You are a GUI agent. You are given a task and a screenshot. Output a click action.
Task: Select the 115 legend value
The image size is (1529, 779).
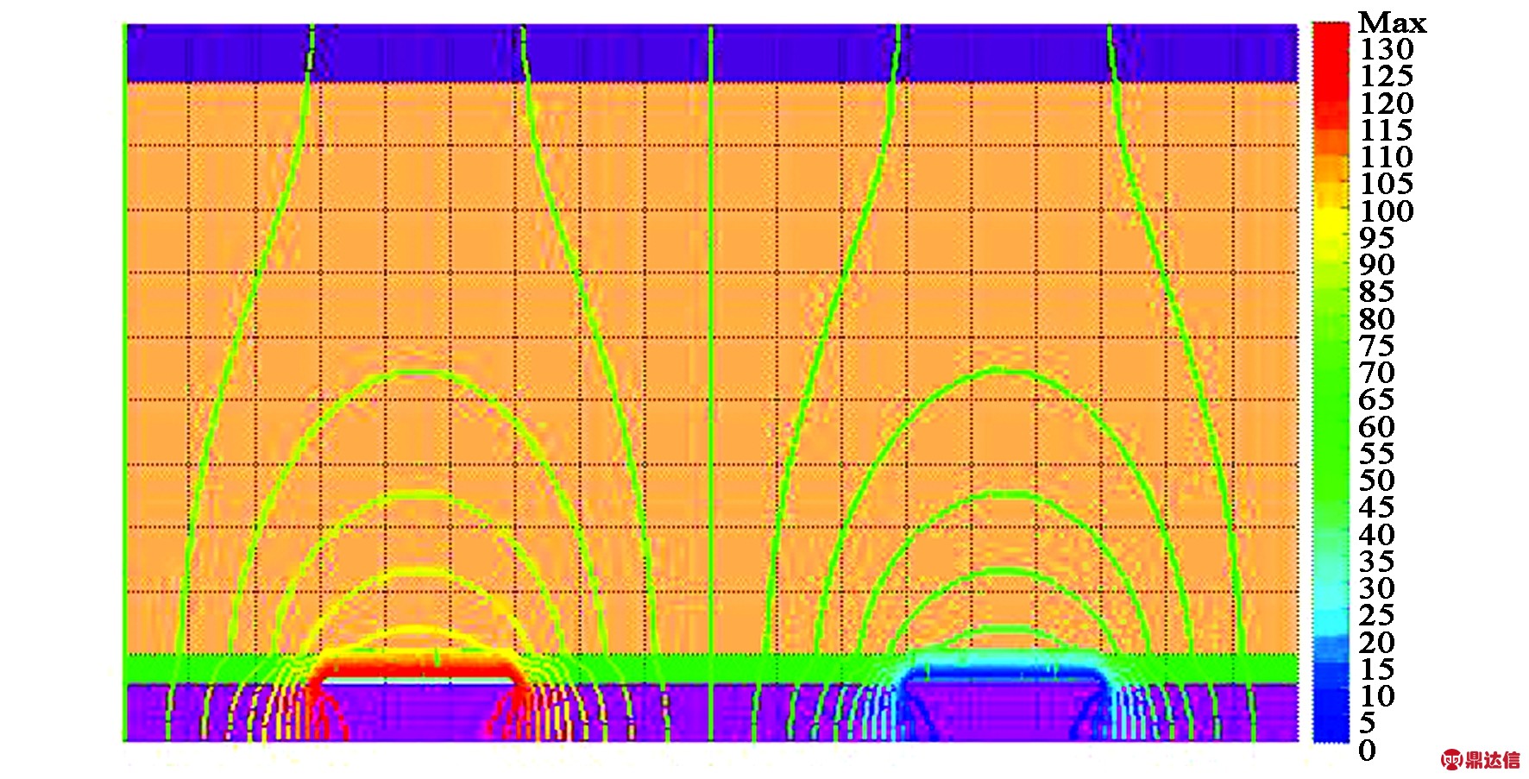coord(1387,130)
